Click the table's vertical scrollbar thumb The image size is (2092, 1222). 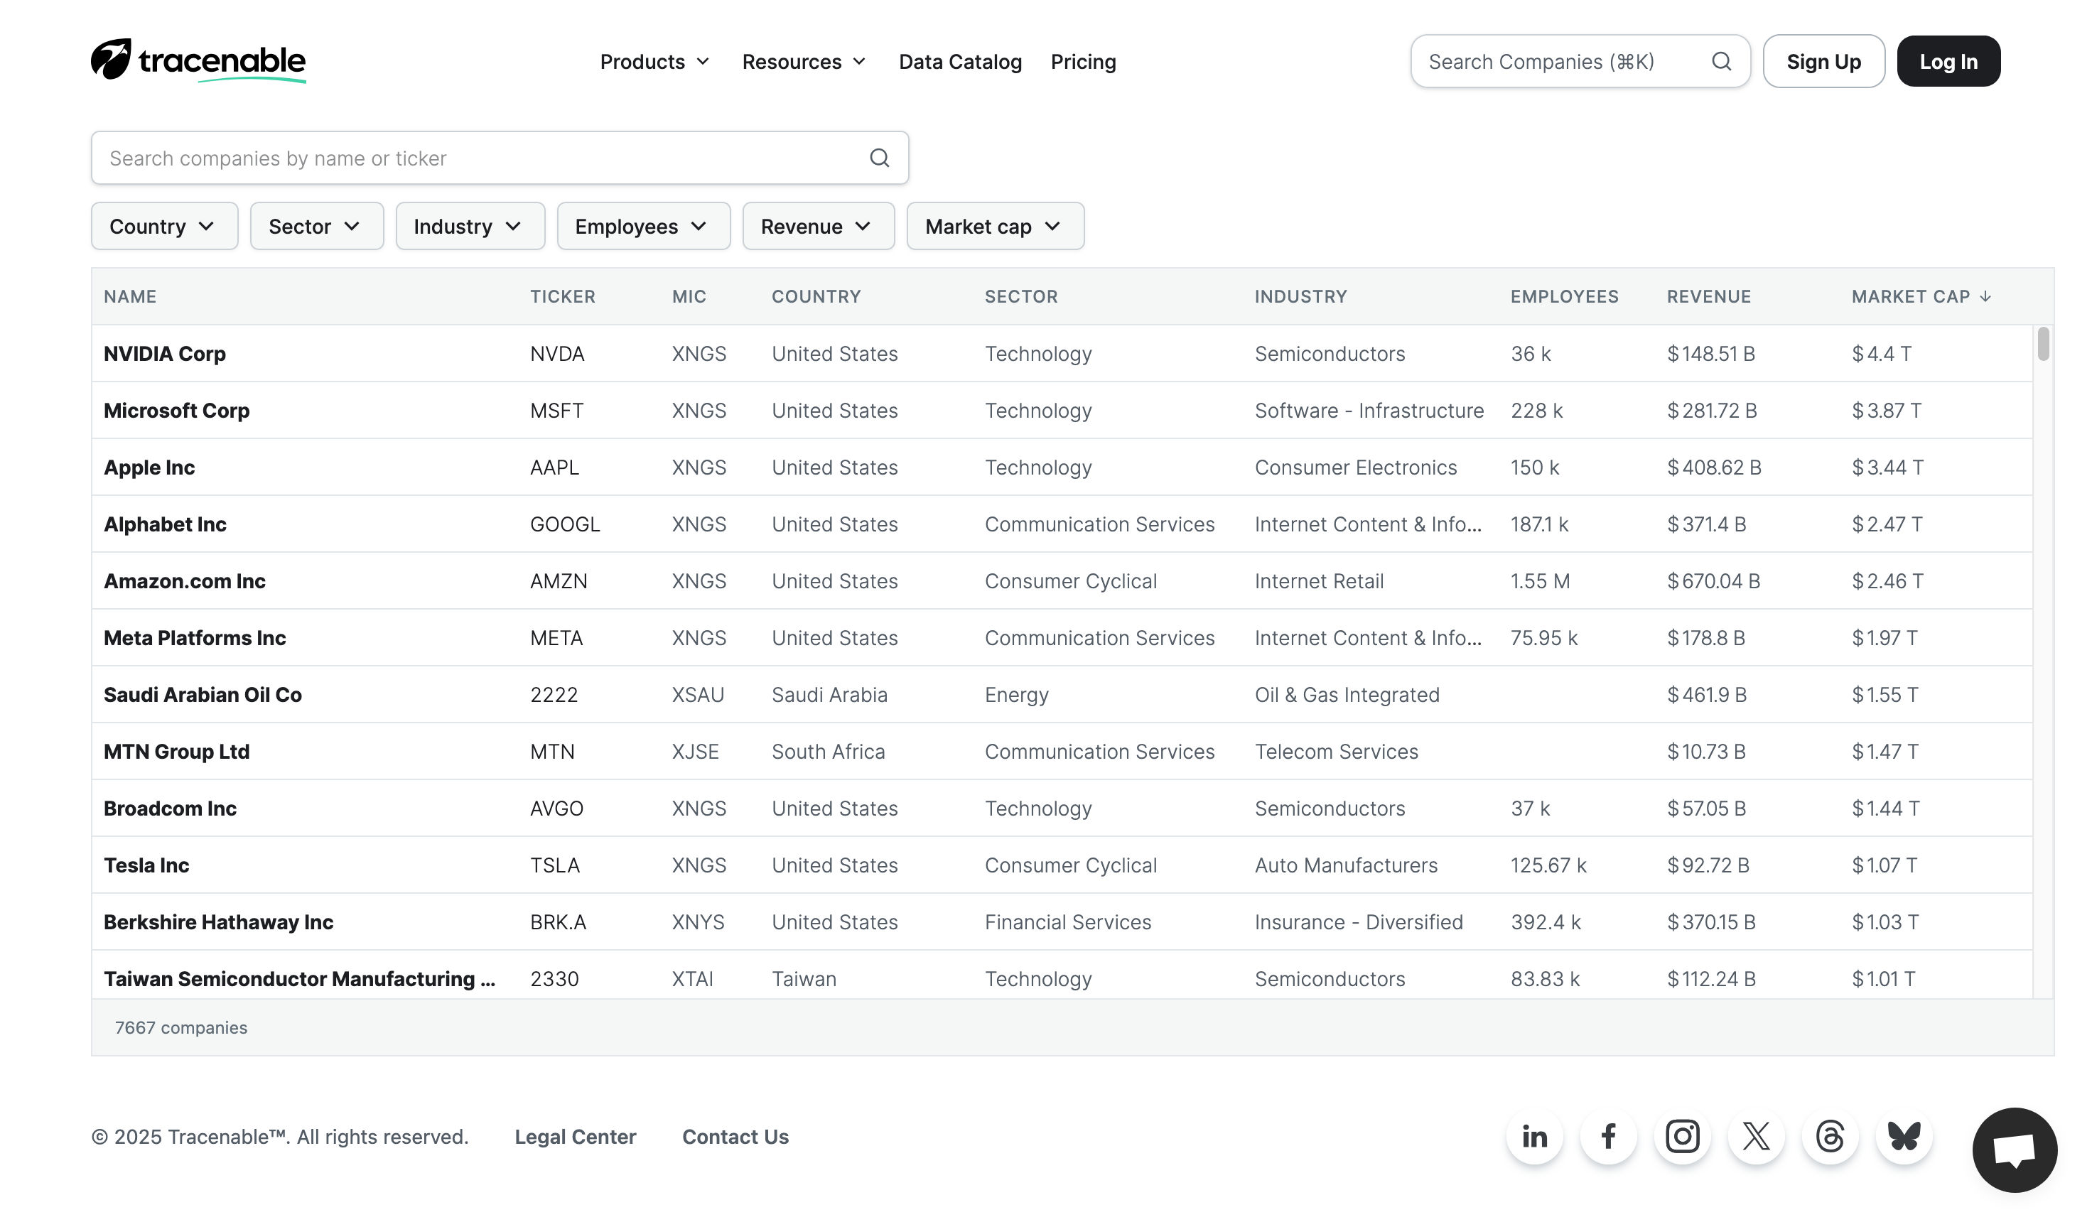coord(2043,344)
